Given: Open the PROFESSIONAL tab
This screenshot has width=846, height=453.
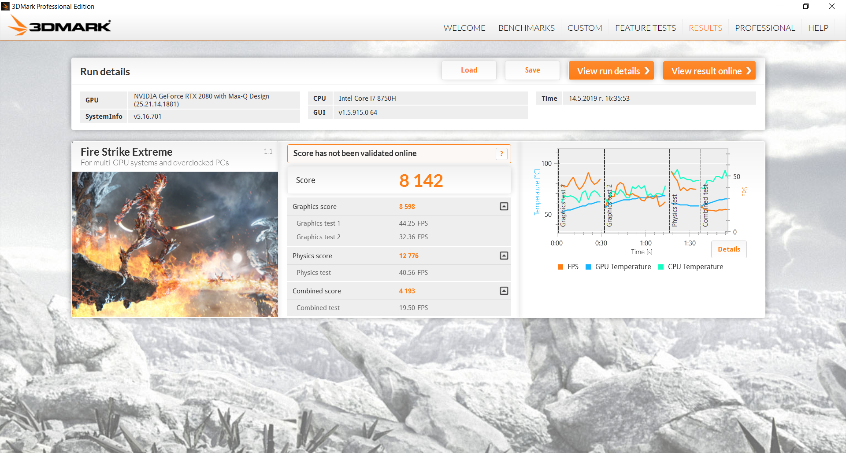Looking at the screenshot, I should [x=765, y=28].
